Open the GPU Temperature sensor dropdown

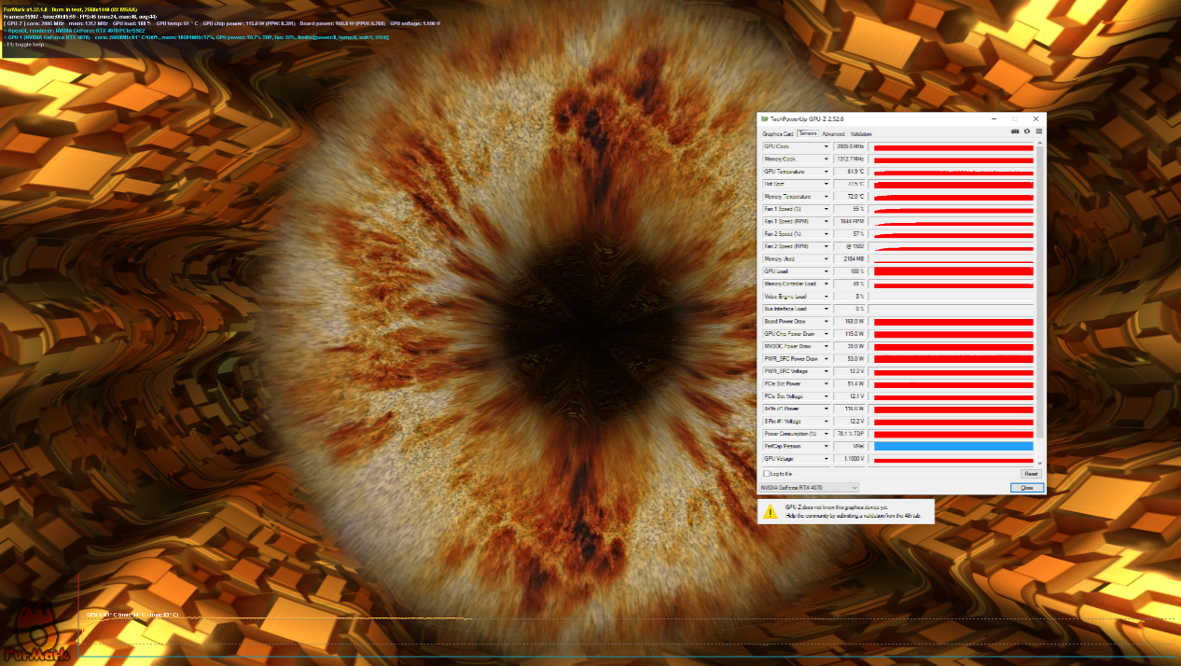(826, 172)
